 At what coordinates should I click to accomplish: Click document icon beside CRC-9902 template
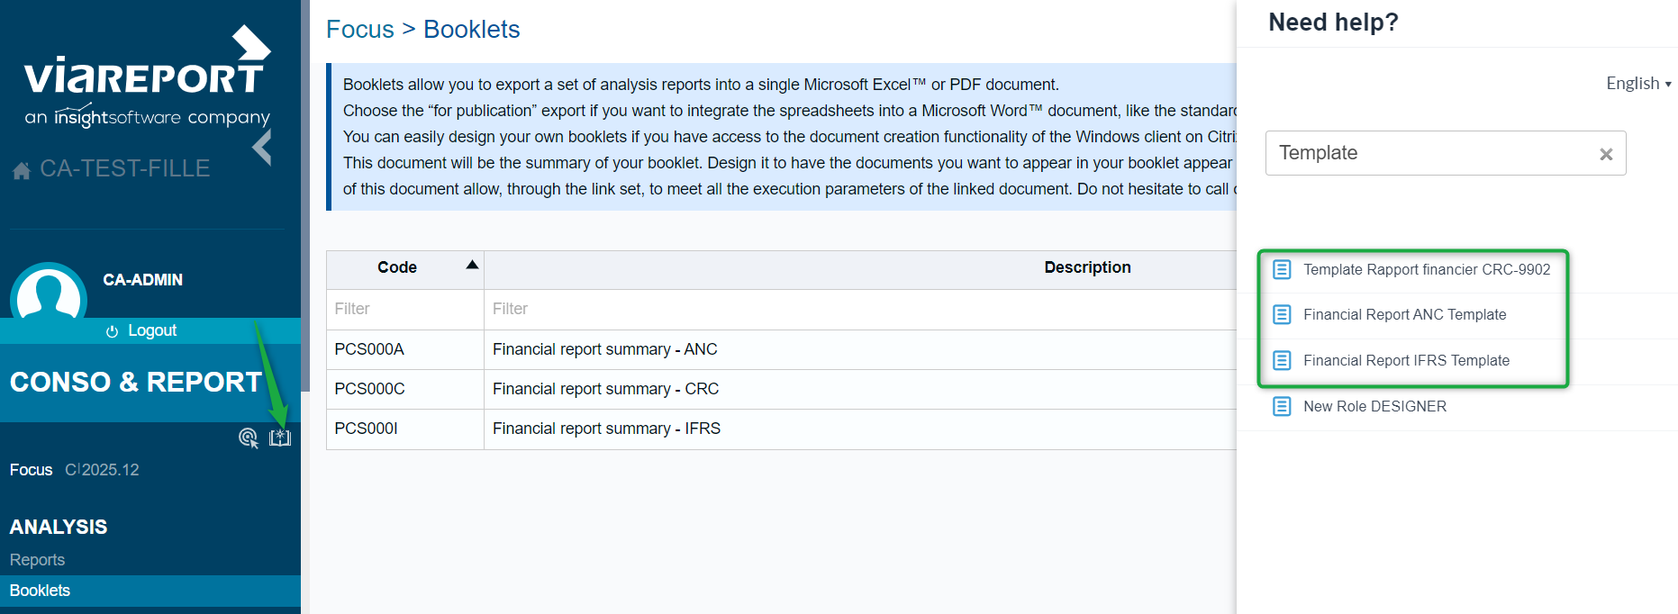[x=1282, y=269]
